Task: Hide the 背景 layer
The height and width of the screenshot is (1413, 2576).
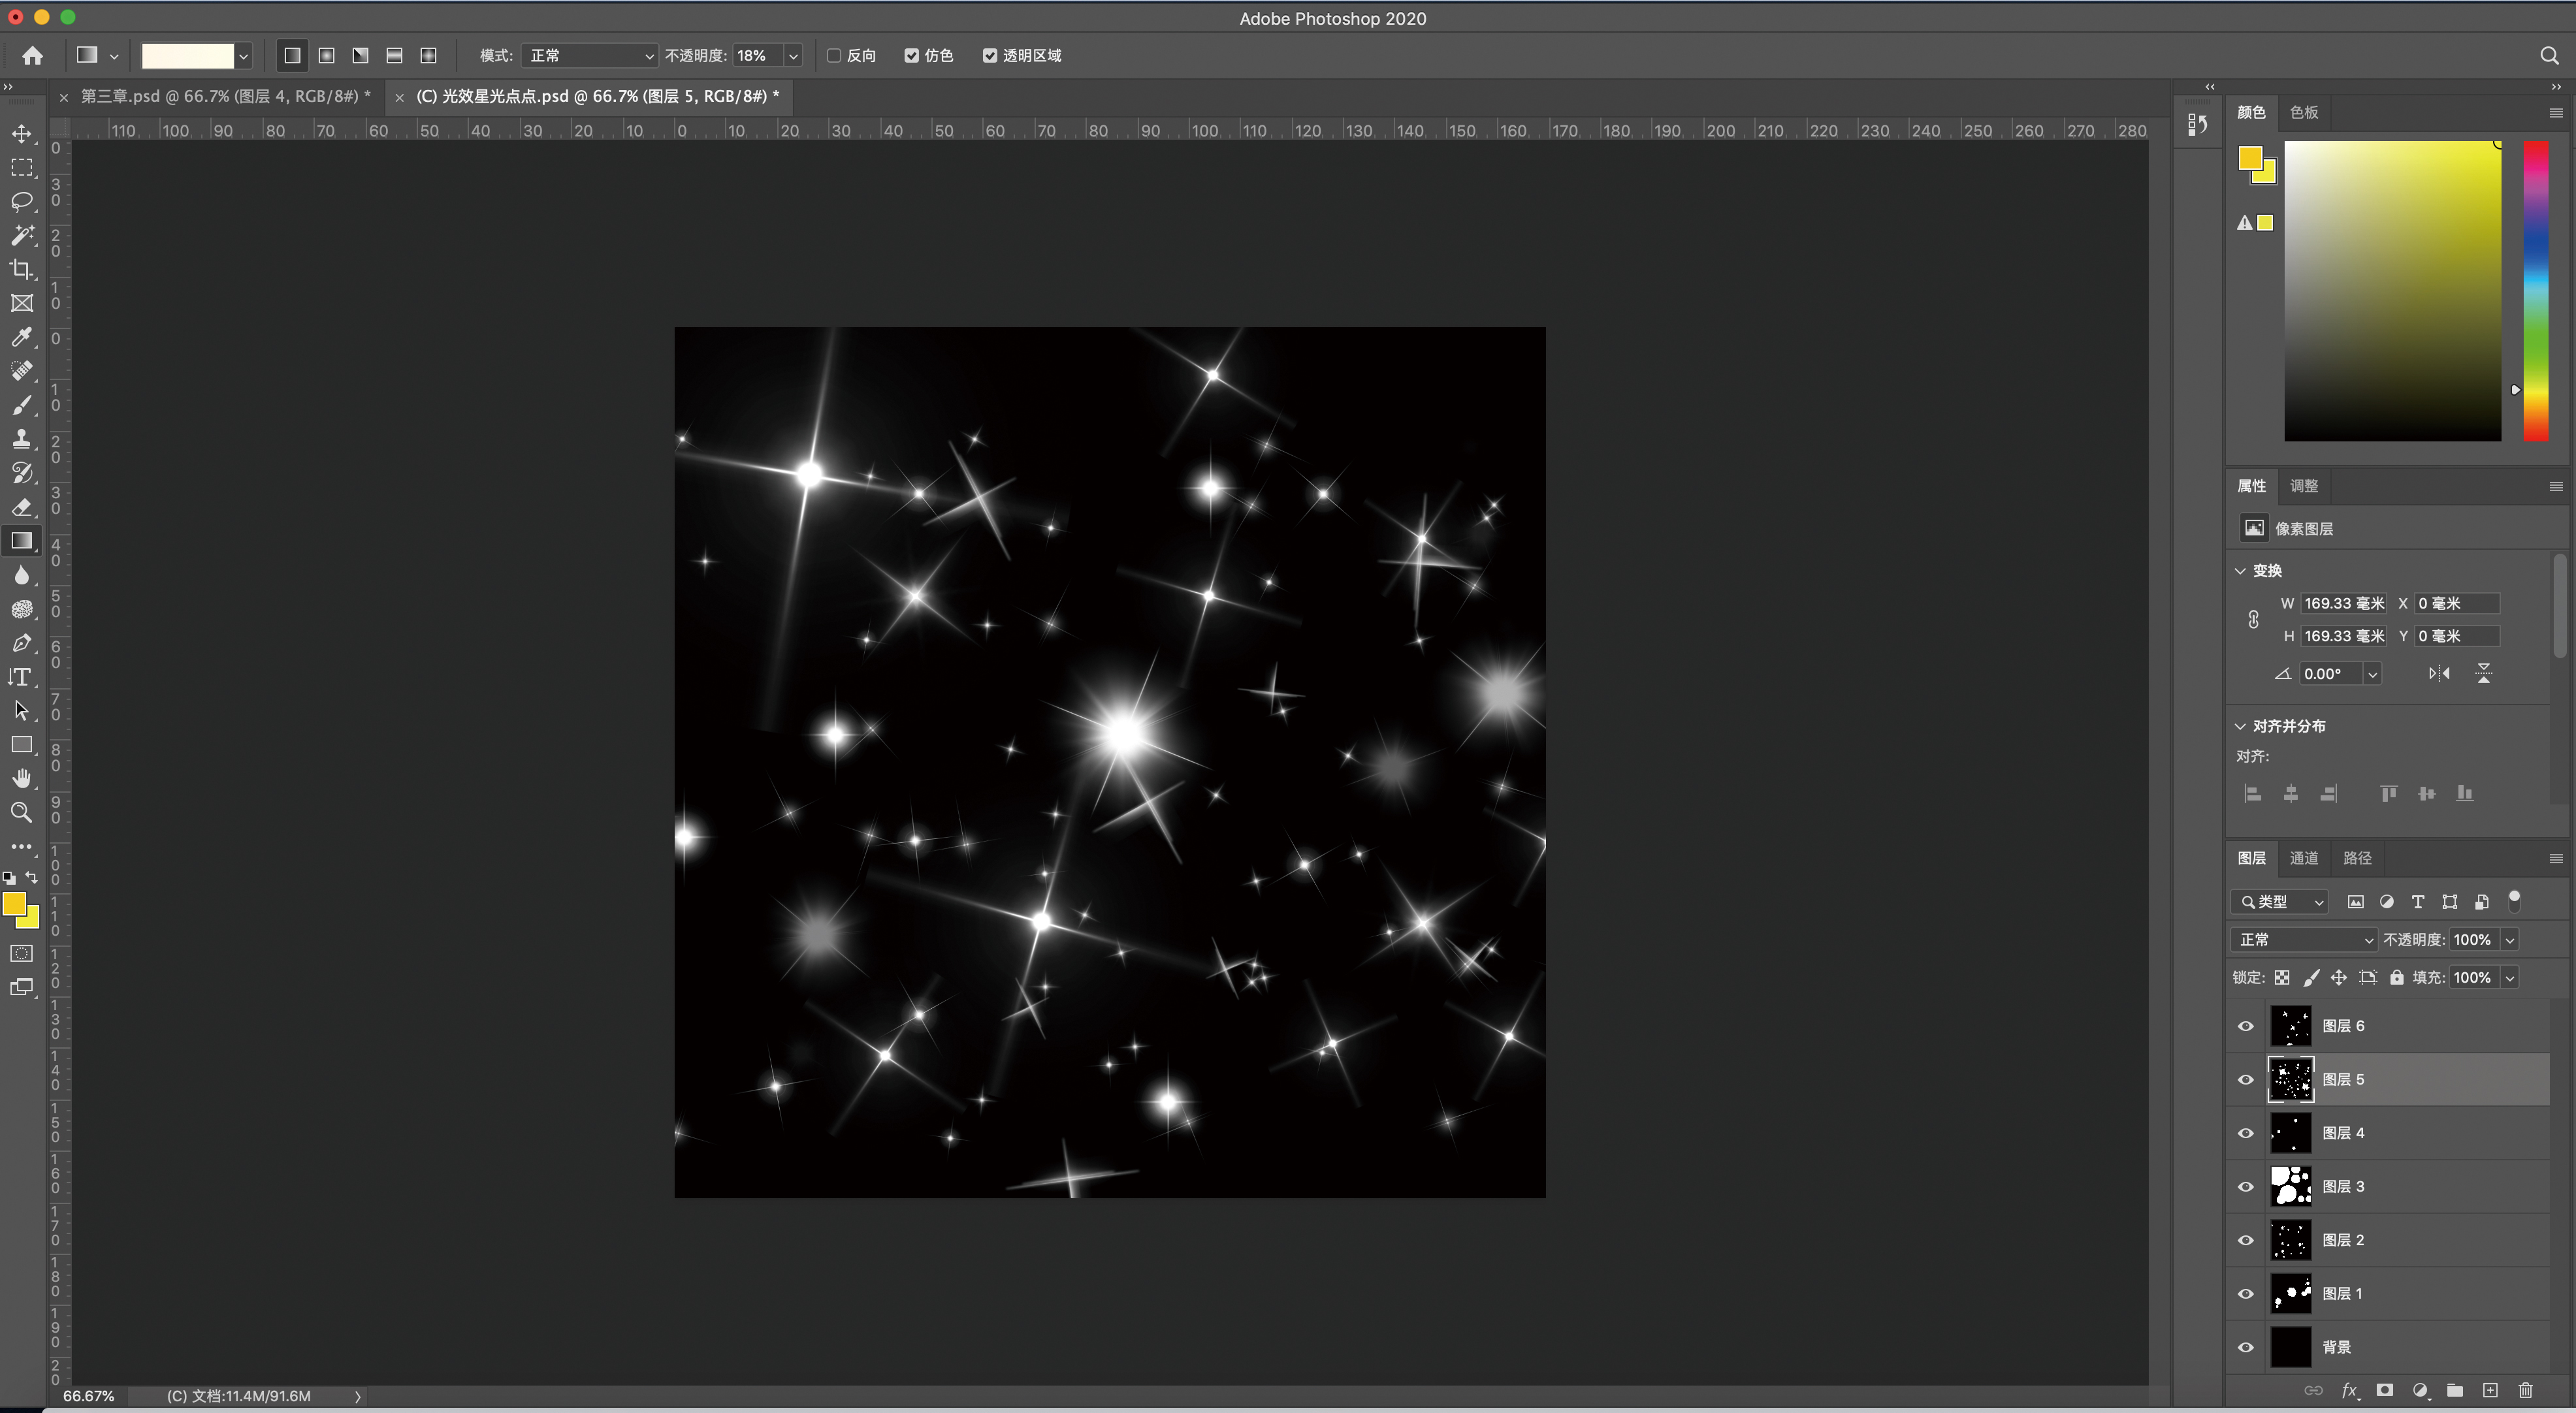Action: tap(2245, 1347)
